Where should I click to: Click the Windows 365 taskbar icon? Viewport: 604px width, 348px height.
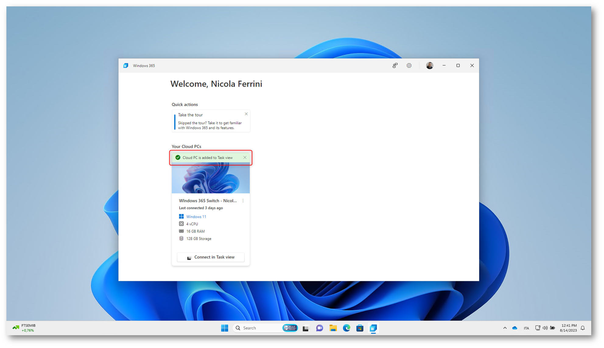click(374, 328)
